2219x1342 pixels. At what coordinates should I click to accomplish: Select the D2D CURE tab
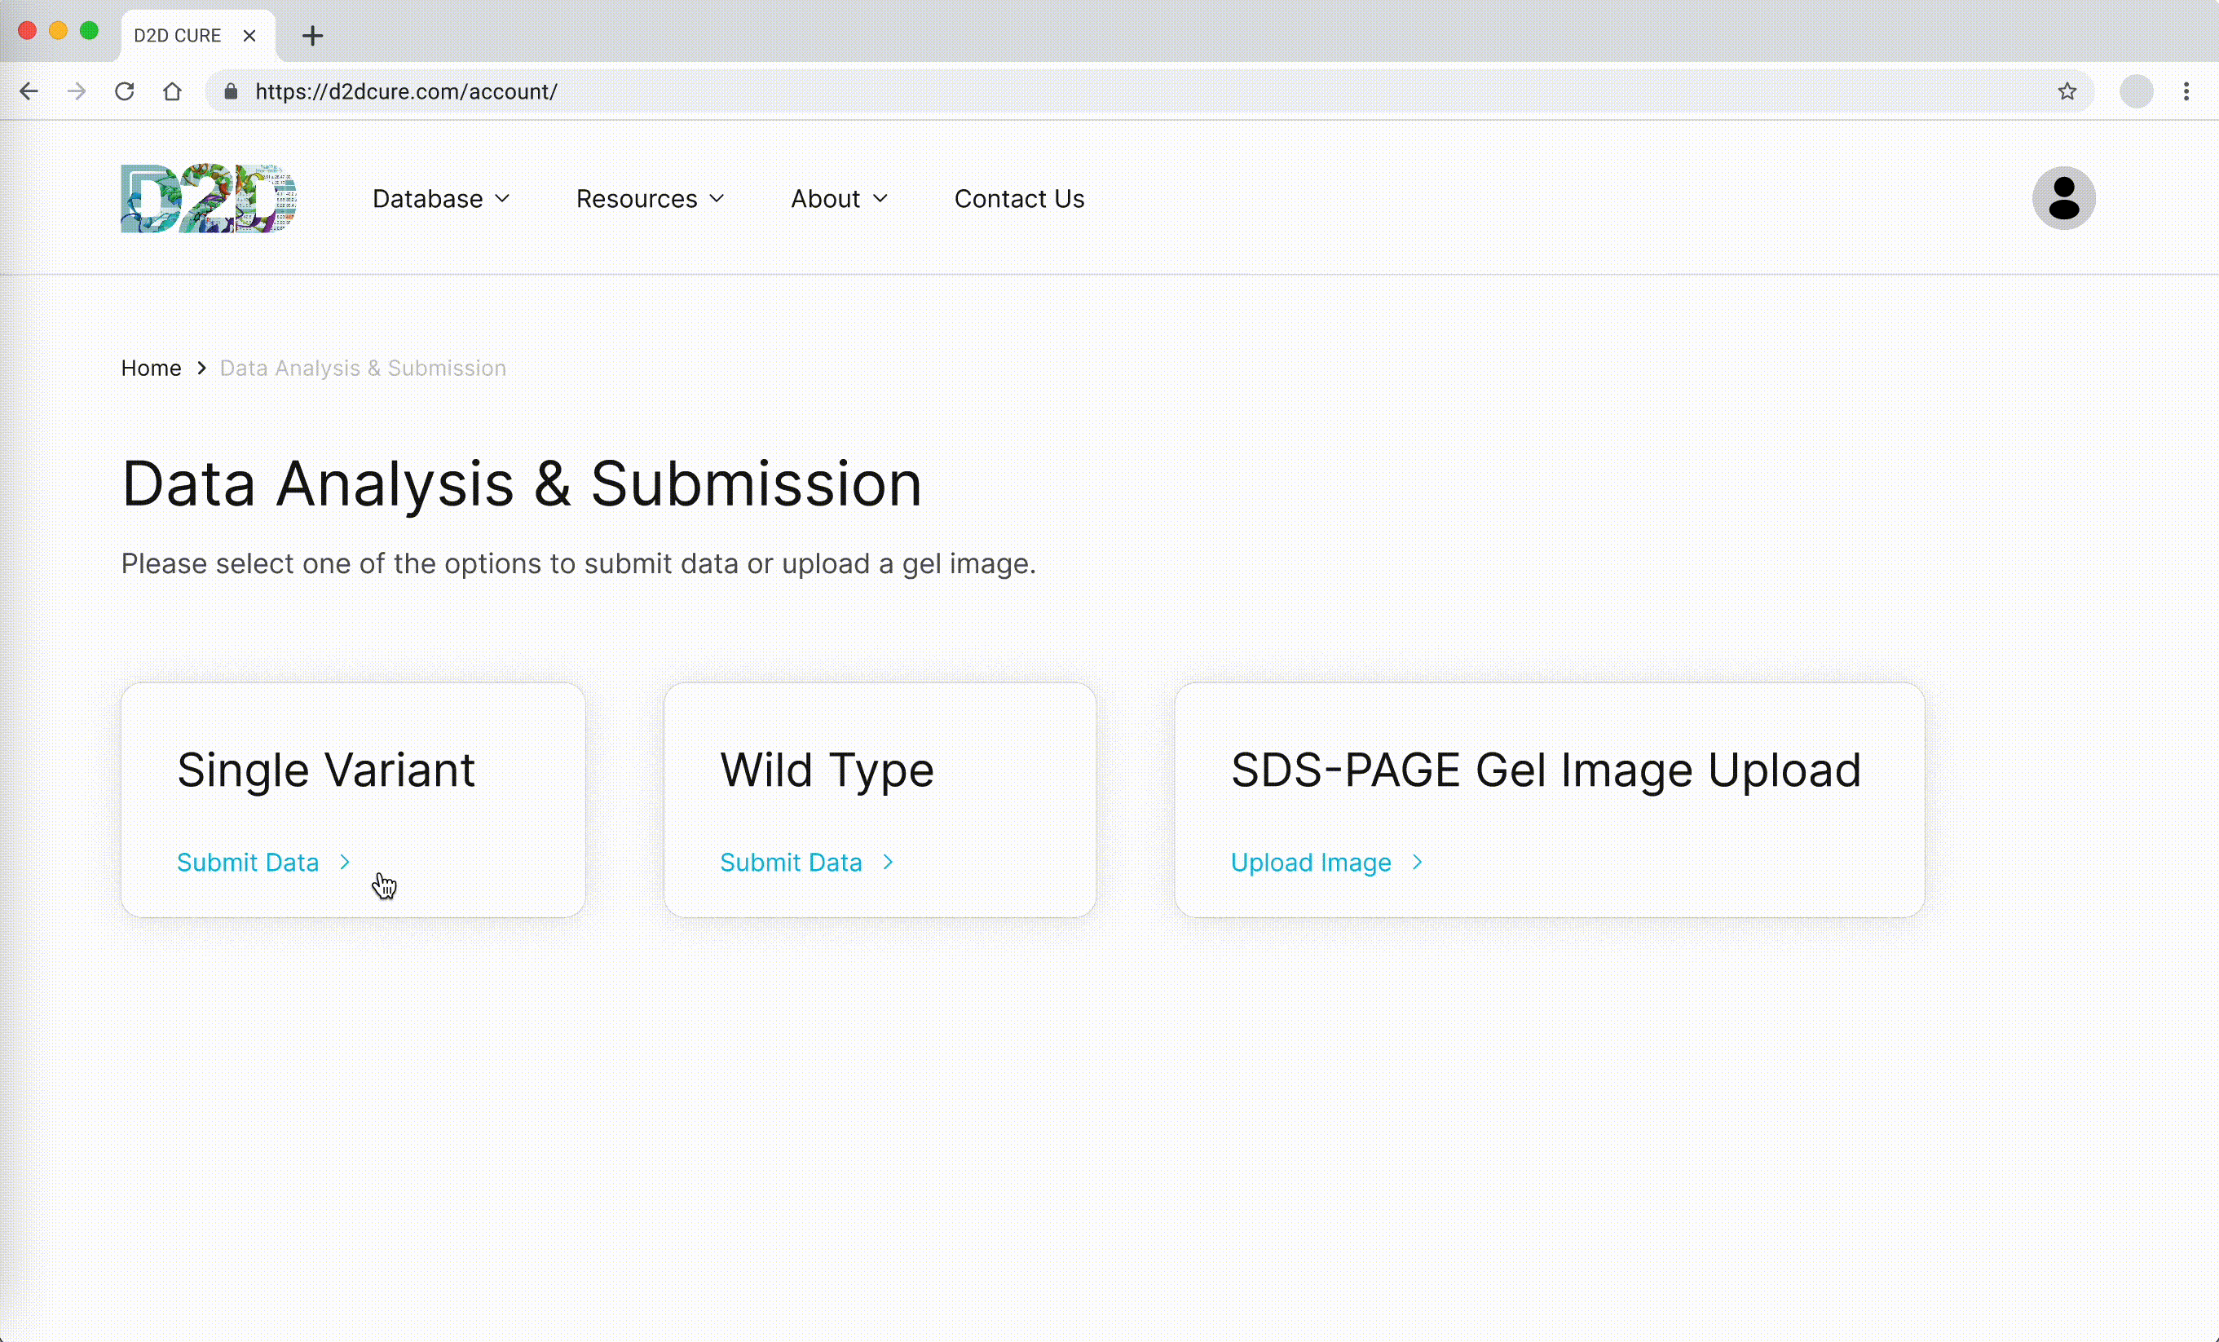coord(178,36)
